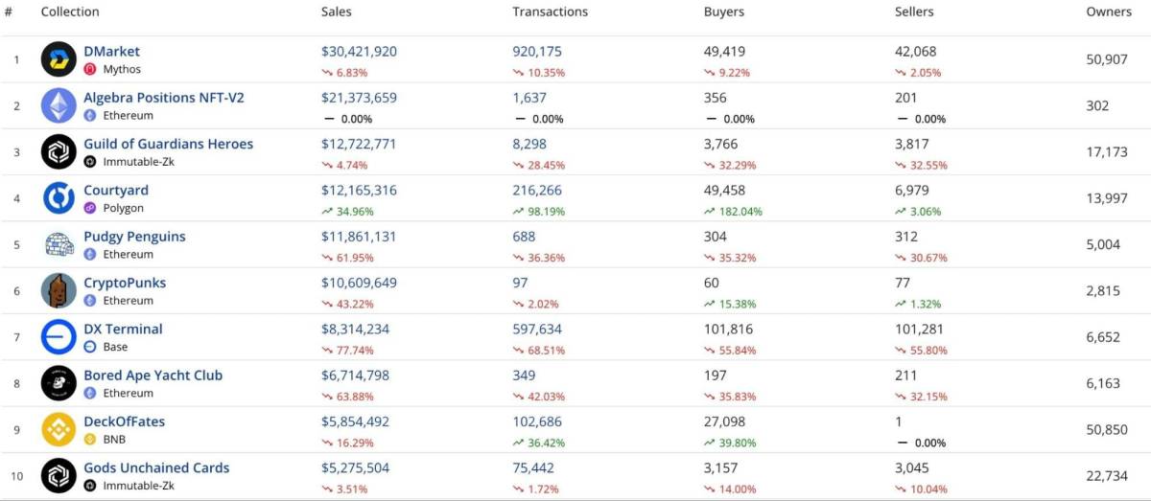The height and width of the screenshot is (501, 1151).
Task: Click the Bored Ape Yacht Club logo
Action: (59, 383)
